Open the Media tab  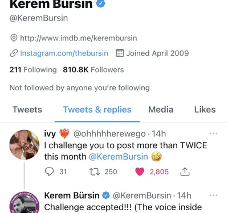click(161, 110)
